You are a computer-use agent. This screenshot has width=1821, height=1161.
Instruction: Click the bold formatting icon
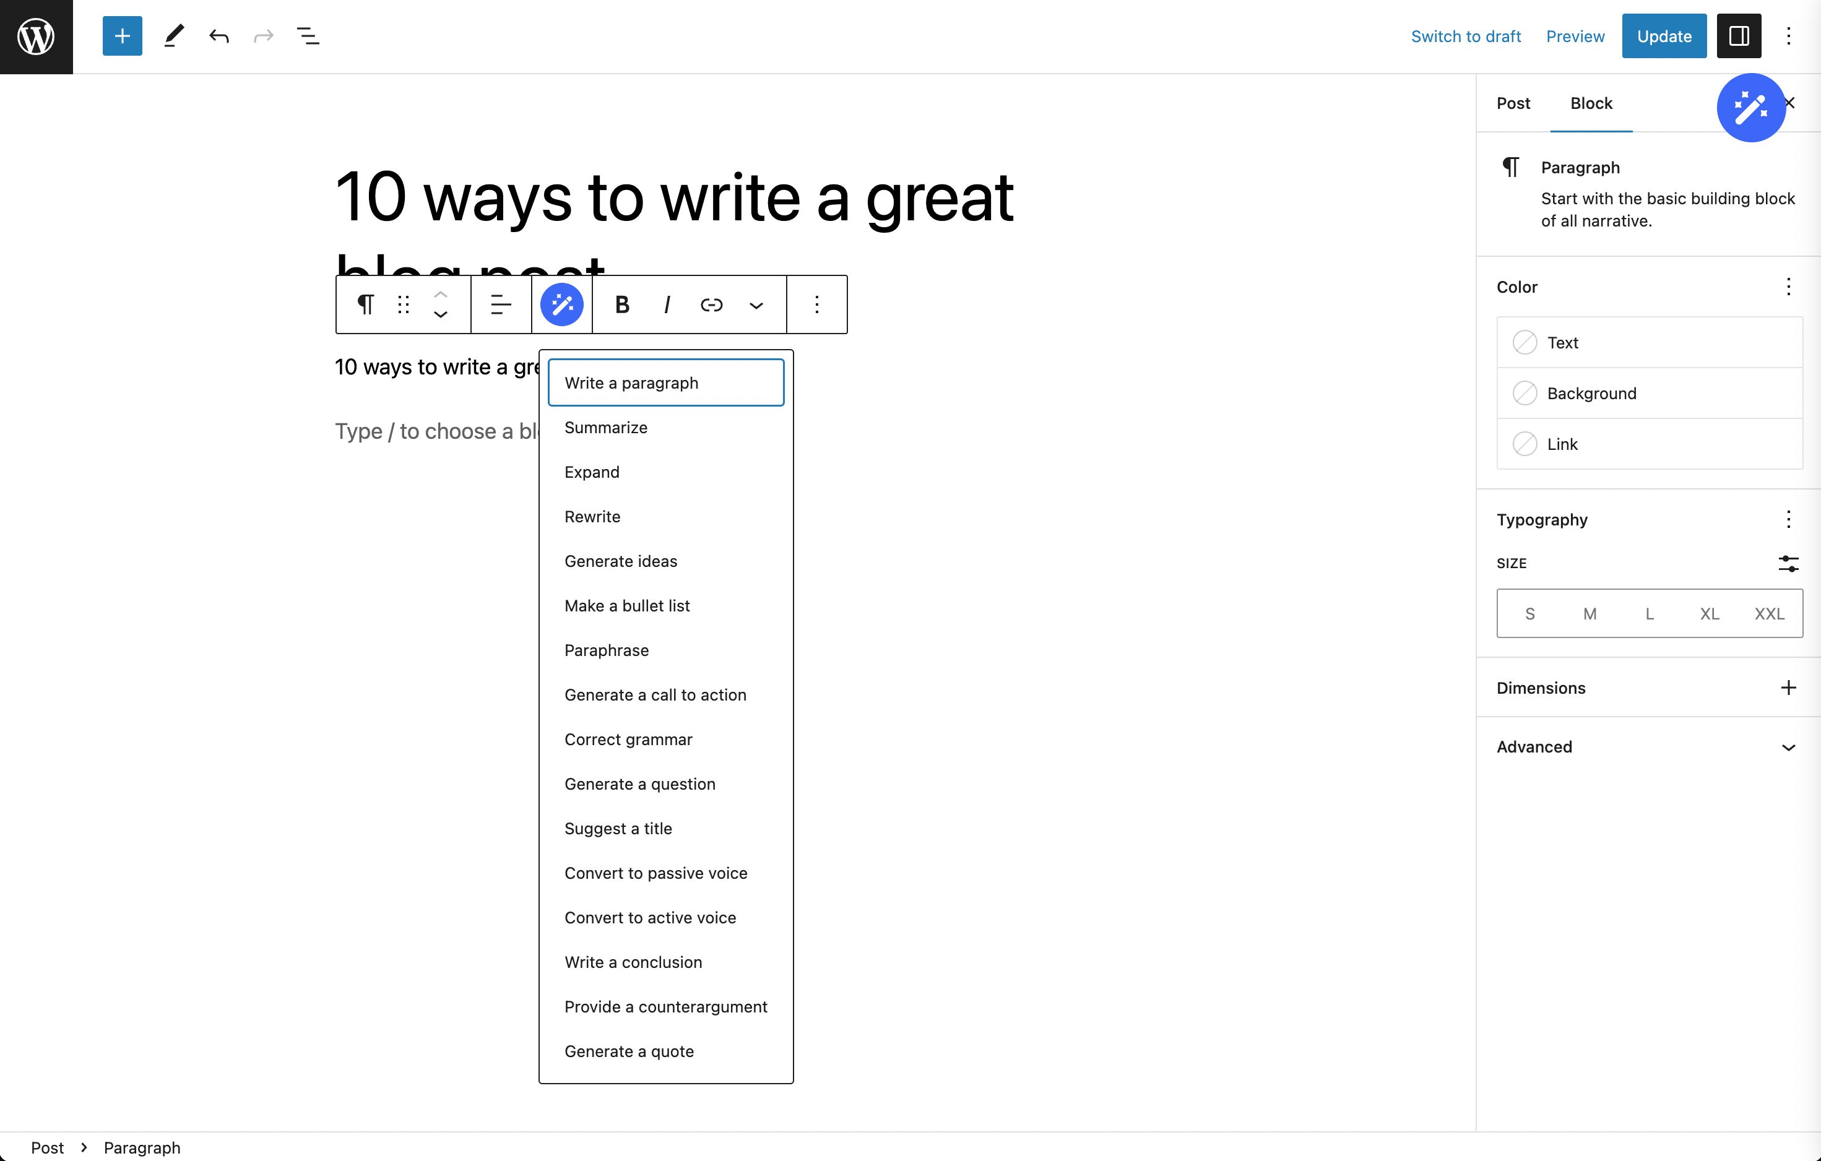pos(623,304)
